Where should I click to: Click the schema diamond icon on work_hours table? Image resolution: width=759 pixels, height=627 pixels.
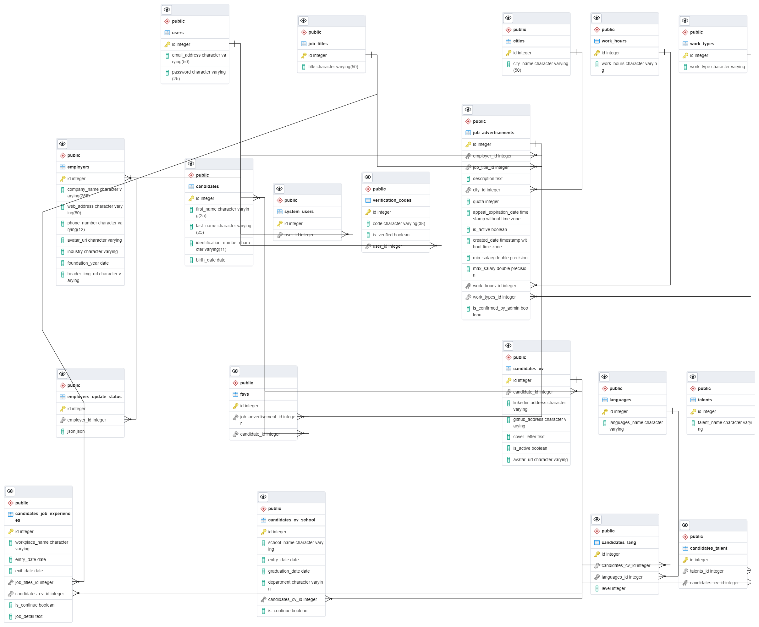coord(597,29)
